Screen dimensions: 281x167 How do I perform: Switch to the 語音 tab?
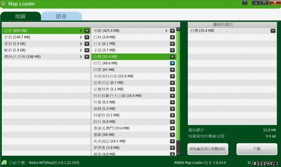[61, 16]
